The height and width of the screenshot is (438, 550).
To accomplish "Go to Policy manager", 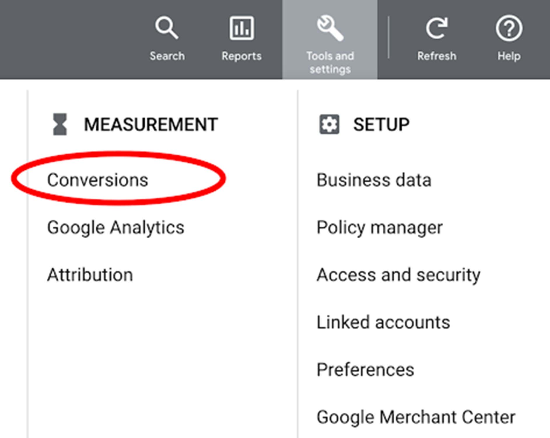I will coord(379,228).
